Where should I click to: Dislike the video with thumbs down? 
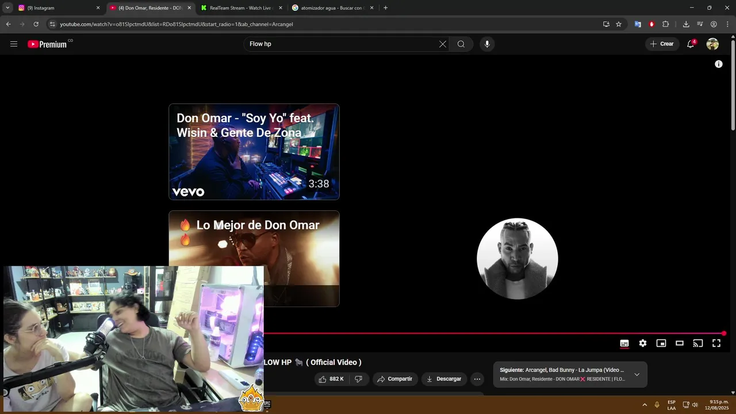tap(358, 379)
